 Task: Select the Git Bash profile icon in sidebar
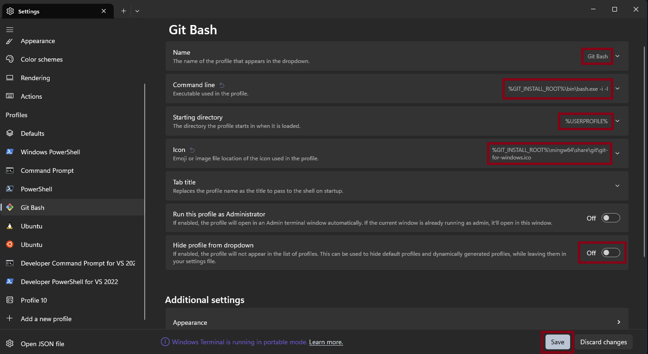pyautogui.click(x=10, y=207)
